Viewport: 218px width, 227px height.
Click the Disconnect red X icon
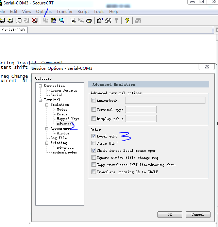(35, 20)
